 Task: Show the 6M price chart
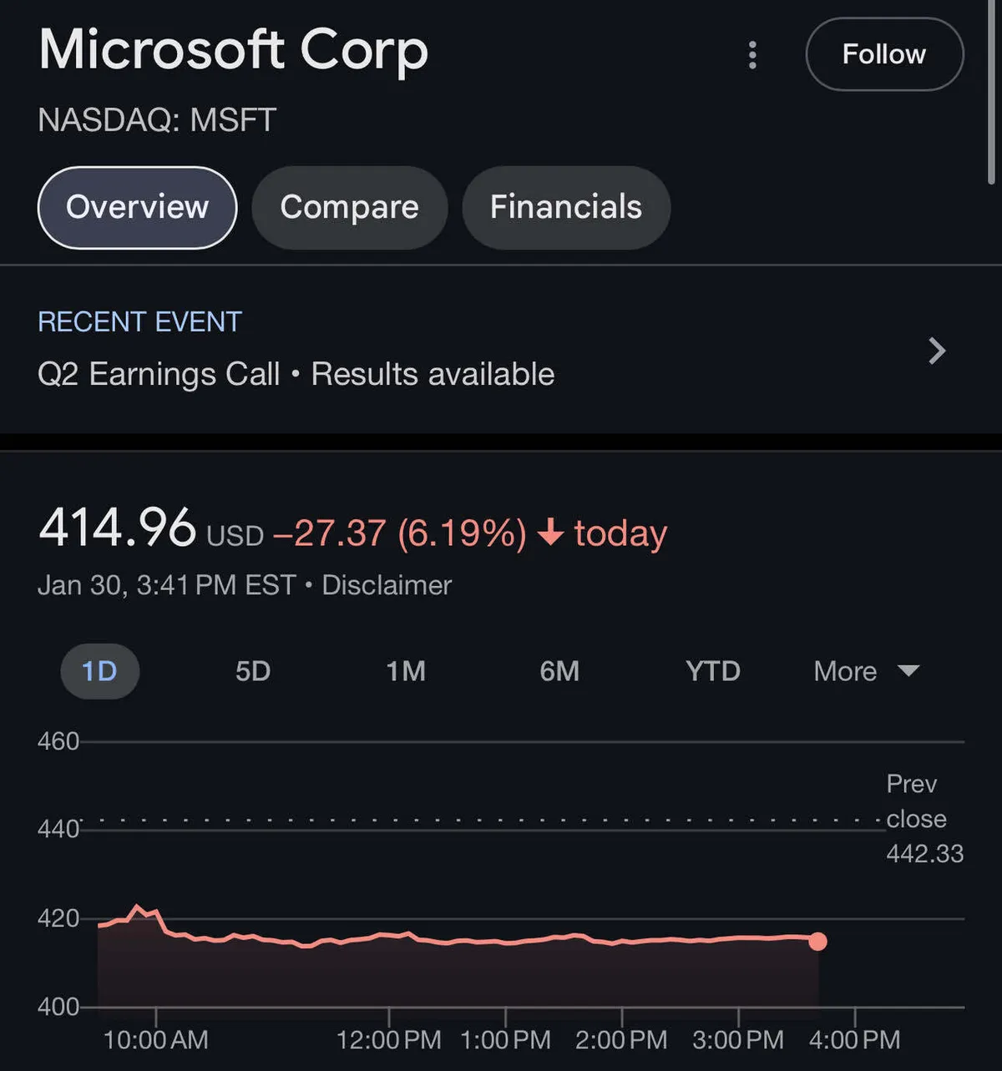click(559, 671)
